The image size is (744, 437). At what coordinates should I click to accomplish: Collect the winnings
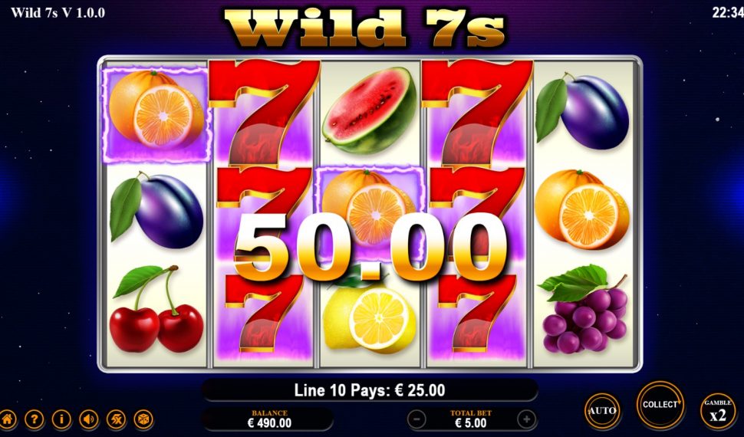(x=660, y=405)
